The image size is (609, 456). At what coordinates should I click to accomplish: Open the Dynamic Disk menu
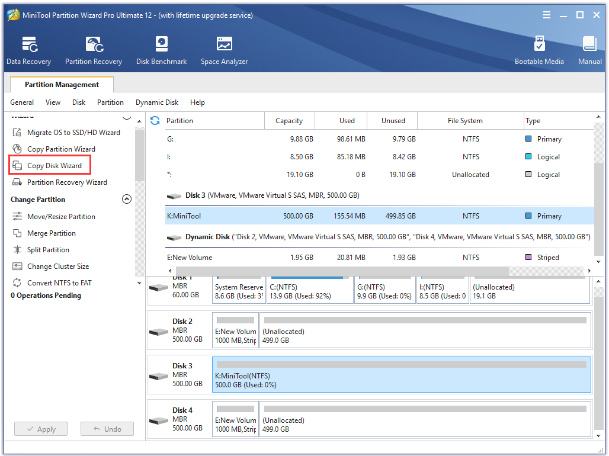pyautogui.click(x=157, y=102)
